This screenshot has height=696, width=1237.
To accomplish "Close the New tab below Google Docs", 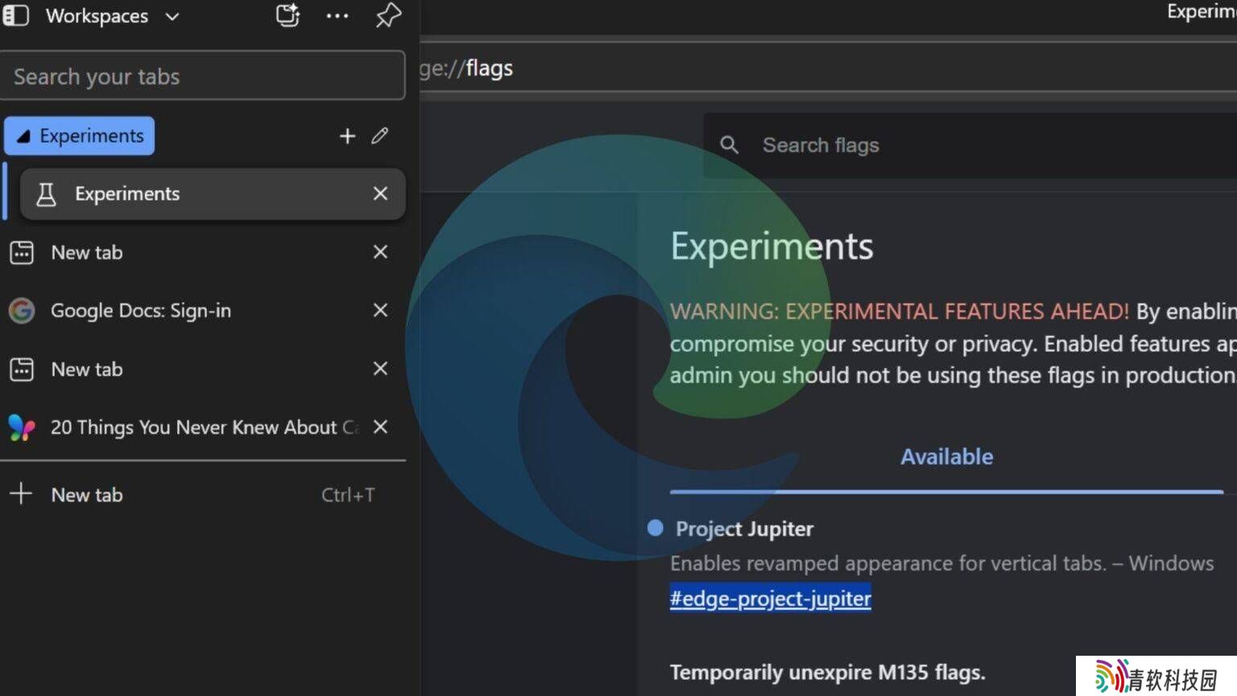I will (x=380, y=368).
